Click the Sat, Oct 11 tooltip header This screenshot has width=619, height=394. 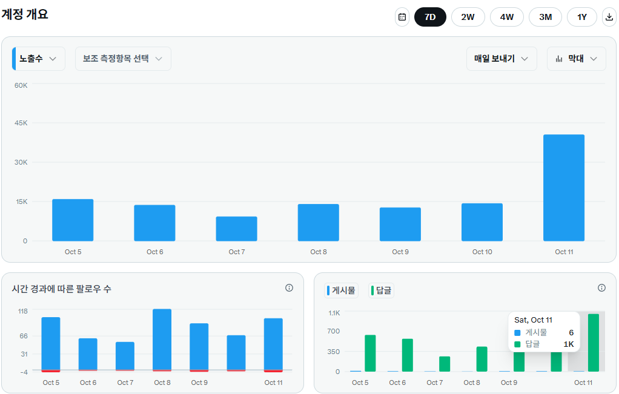tap(533, 320)
